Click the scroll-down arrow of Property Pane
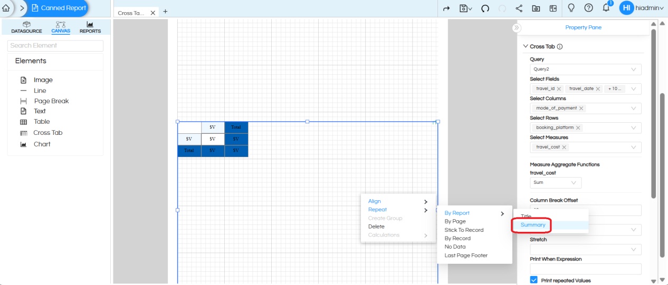The width and height of the screenshot is (668, 285). pyautogui.click(x=654, y=281)
